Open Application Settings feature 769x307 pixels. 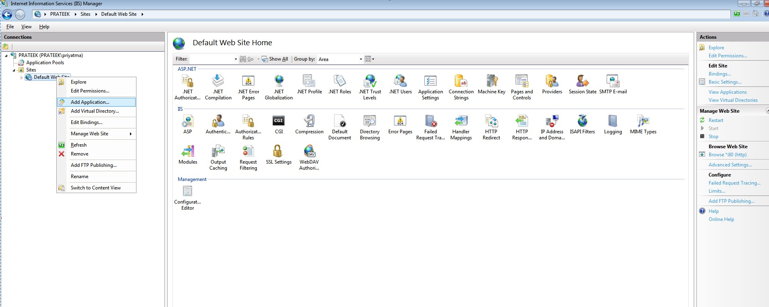pos(430,87)
